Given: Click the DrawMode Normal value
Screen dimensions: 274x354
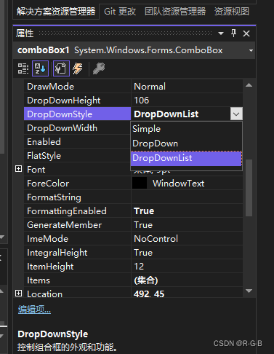Looking at the screenshot, I should [150, 87].
